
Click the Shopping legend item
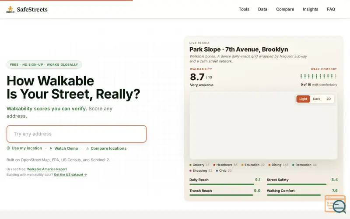[200, 170]
